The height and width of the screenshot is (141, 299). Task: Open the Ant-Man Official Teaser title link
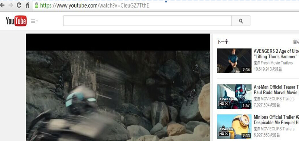pyautogui.click(x=276, y=90)
